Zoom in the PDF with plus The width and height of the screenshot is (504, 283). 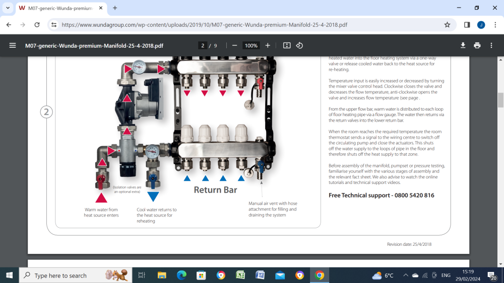(268, 46)
